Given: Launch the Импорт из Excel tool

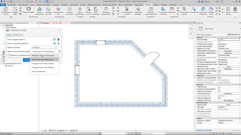Looking at the screenshot, I should (88, 11).
